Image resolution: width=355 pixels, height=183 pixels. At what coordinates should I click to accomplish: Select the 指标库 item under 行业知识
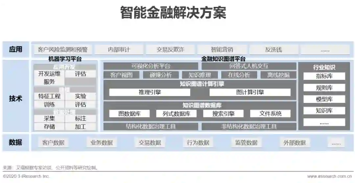point(324,76)
